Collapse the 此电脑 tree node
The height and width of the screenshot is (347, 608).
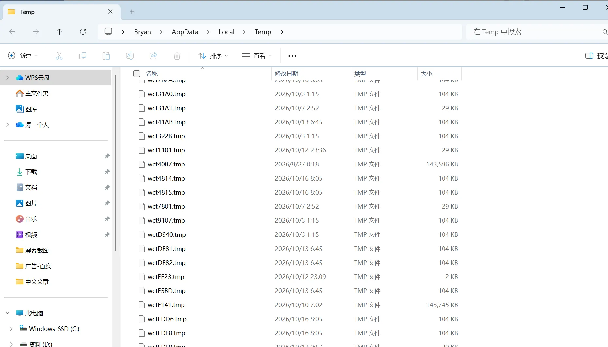click(8, 313)
